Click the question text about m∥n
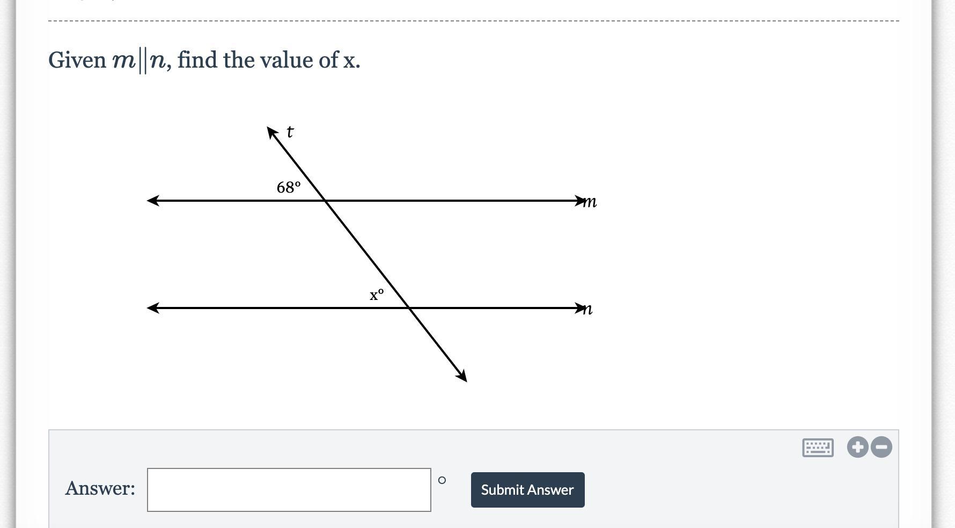The image size is (955, 528). (x=204, y=60)
